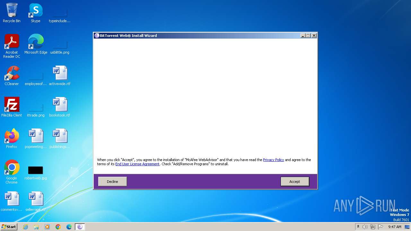Select the Skype desktop shortcut

pyautogui.click(x=36, y=13)
